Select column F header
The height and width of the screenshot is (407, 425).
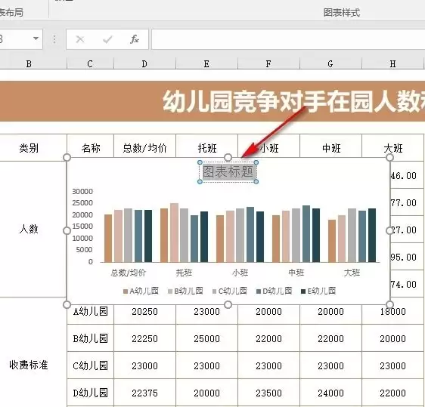(x=268, y=64)
